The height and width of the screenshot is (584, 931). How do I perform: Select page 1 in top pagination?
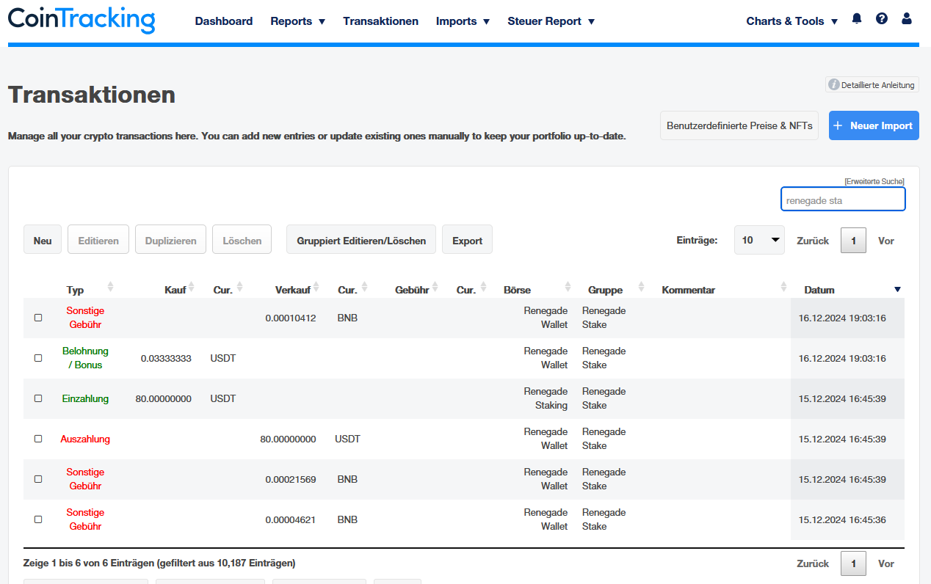pos(853,240)
